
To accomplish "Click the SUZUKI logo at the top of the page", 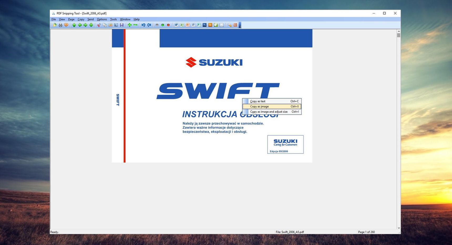I will 214,62.
